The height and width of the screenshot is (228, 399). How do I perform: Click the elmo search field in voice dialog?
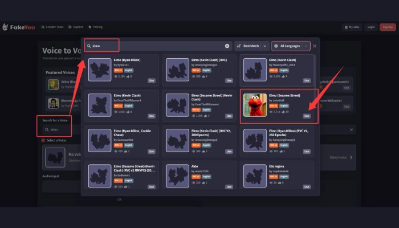coord(158,46)
